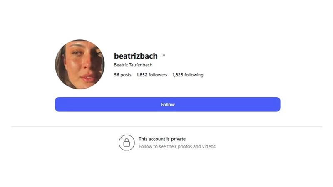Show more profile actions via the ellipsis icon
Screen dimensions: 333x187
[163, 55]
